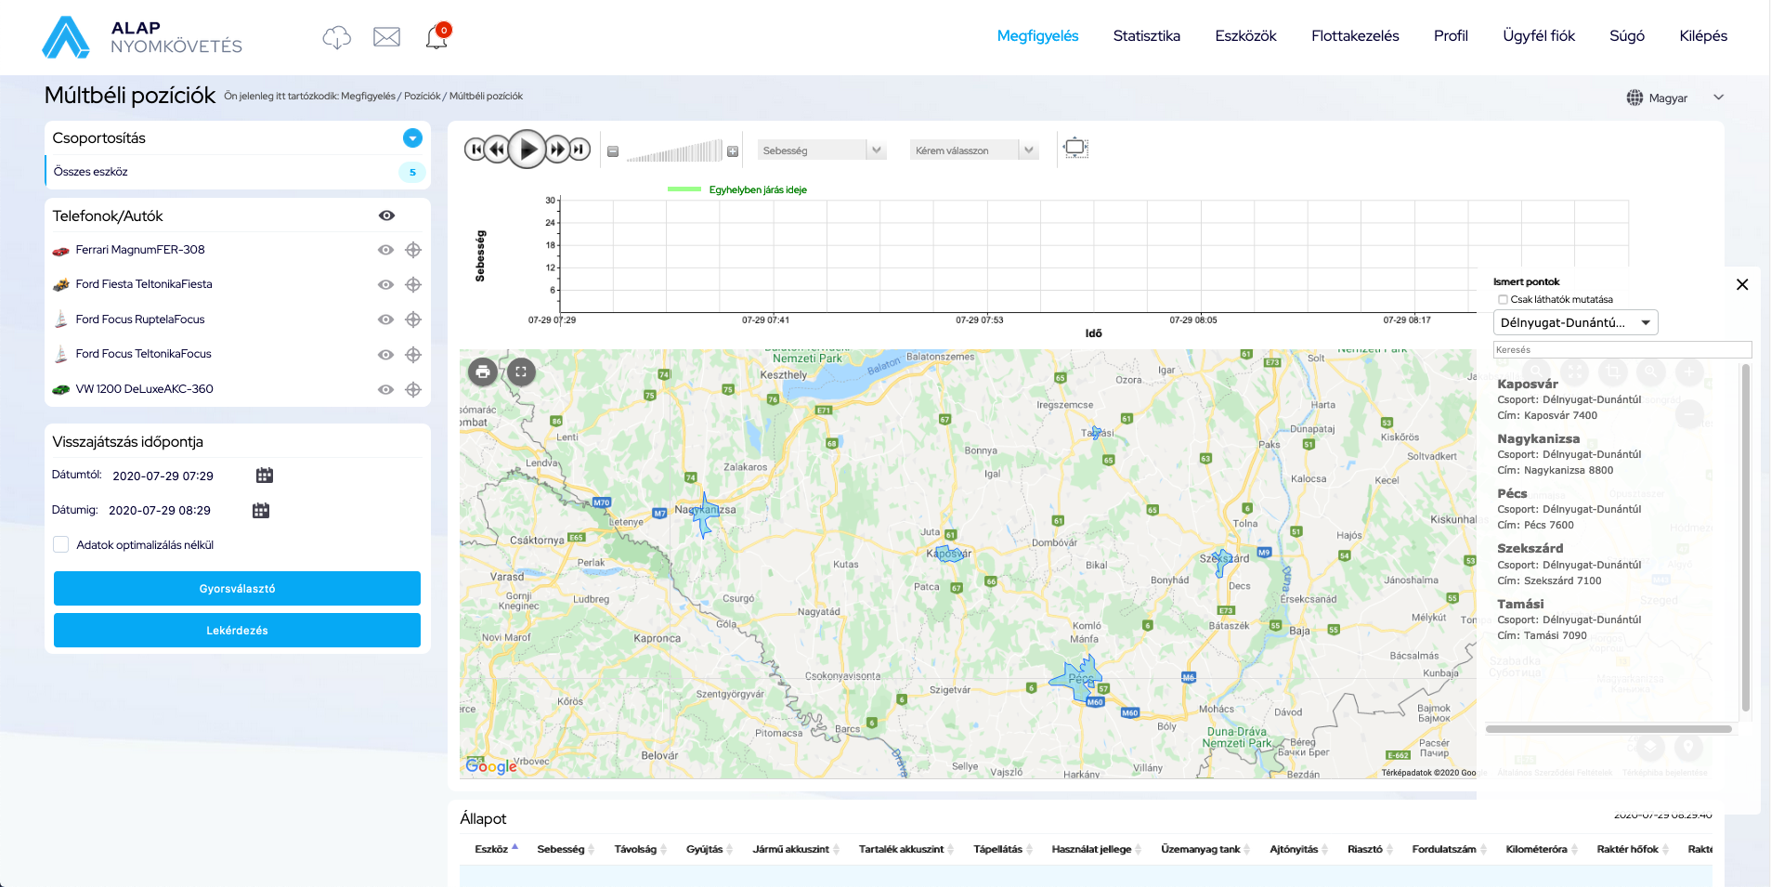Click the Gyorsválasztó button
This screenshot has height=887, width=1771.
coord(237,589)
